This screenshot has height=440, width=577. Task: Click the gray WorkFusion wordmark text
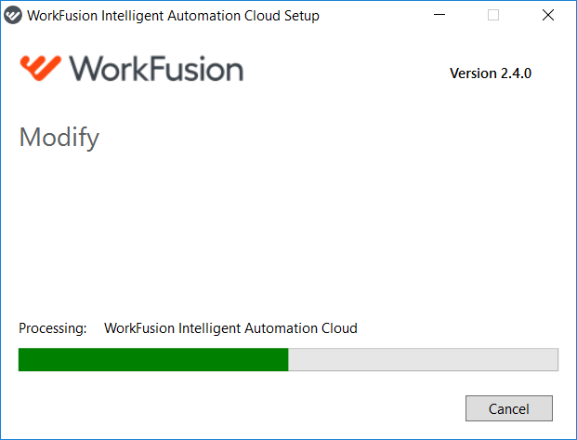(x=156, y=69)
